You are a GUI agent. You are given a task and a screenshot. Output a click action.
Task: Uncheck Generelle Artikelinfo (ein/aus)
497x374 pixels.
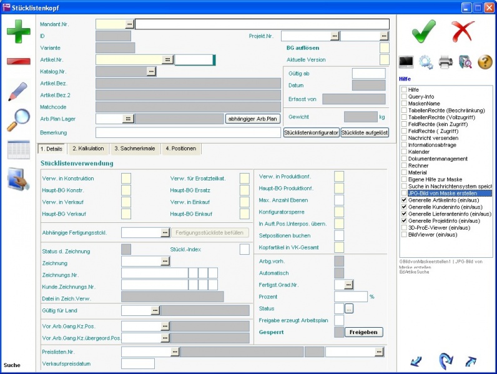pyautogui.click(x=404, y=200)
